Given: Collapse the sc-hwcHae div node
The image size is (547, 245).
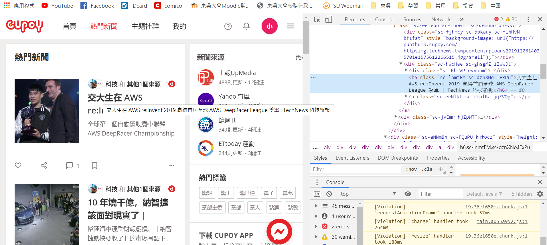Looking at the screenshot, I should pos(401,64).
